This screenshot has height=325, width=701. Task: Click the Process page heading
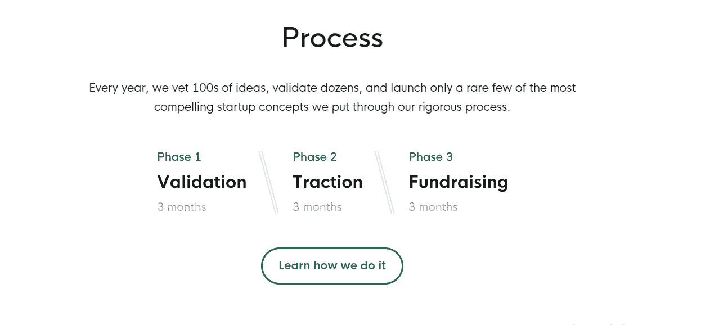tap(332, 38)
